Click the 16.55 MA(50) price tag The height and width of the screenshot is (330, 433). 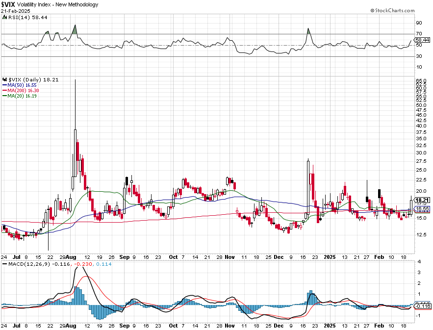422,209
